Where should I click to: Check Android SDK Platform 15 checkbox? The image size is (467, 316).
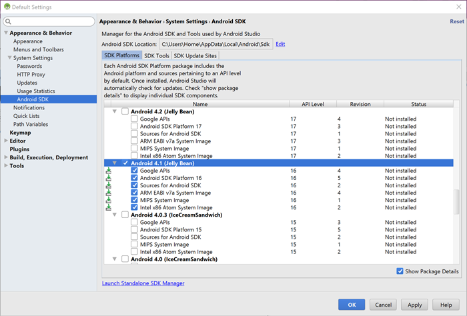[x=134, y=229]
